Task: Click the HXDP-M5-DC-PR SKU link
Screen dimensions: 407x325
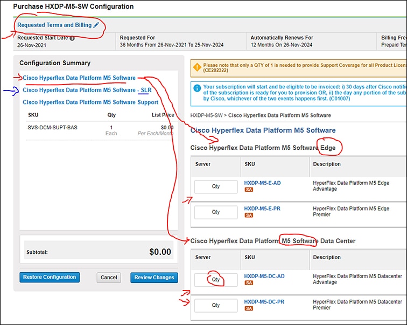Action: 264,302
